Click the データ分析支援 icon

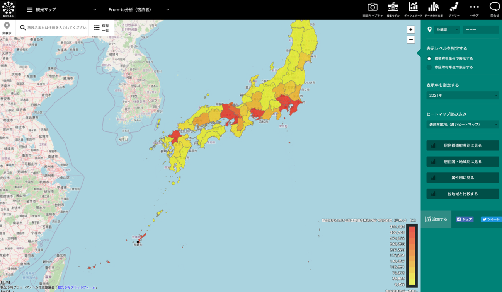coord(434,7)
